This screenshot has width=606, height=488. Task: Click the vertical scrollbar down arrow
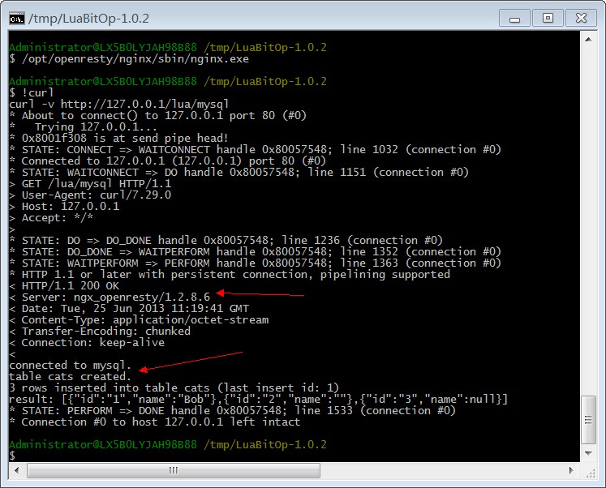(588, 453)
